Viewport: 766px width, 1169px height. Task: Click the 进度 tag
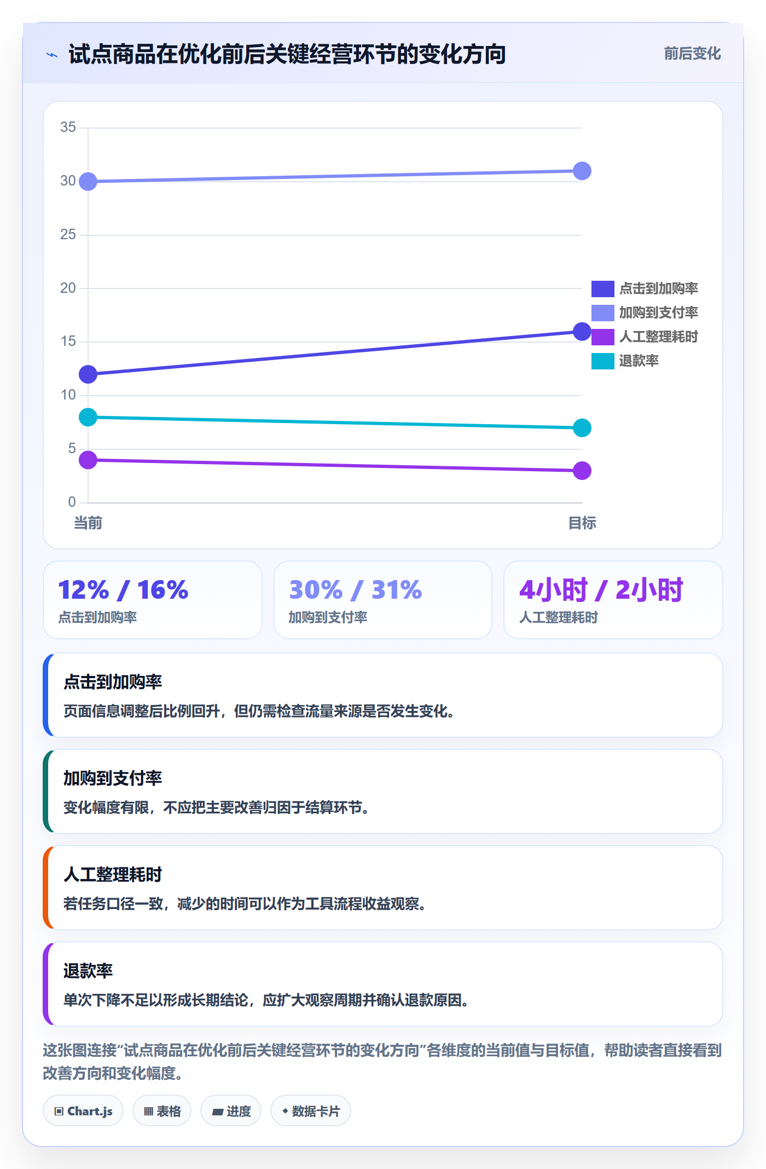tap(231, 1111)
